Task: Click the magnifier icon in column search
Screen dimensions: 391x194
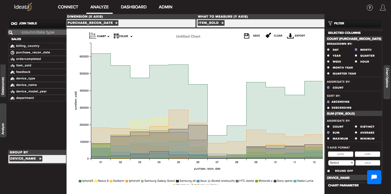Action: click(11, 33)
